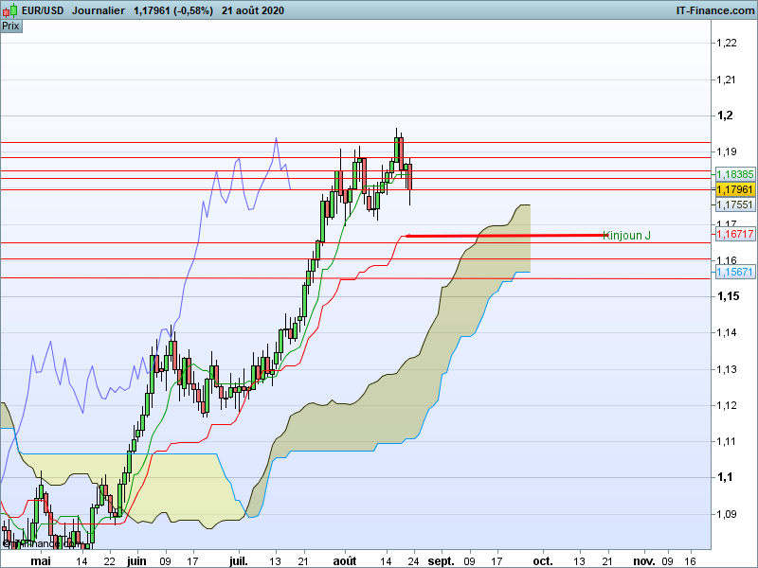Click the 1,15 axis level label
The width and height of the screenshot is (758, 568).
click(x=728, y=296)
